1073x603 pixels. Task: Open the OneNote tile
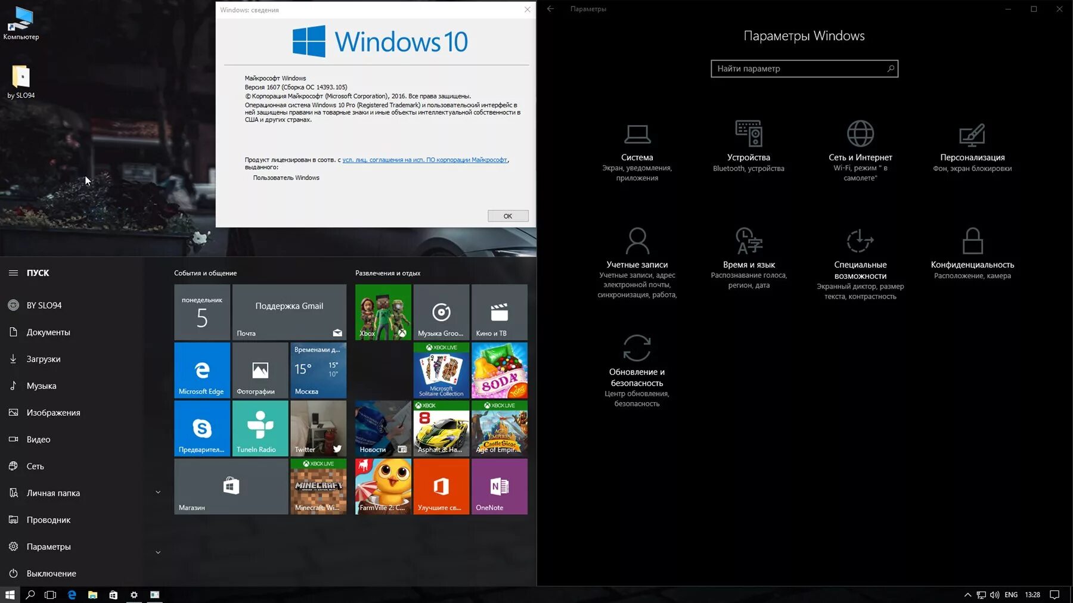click(x=500, y=486)
